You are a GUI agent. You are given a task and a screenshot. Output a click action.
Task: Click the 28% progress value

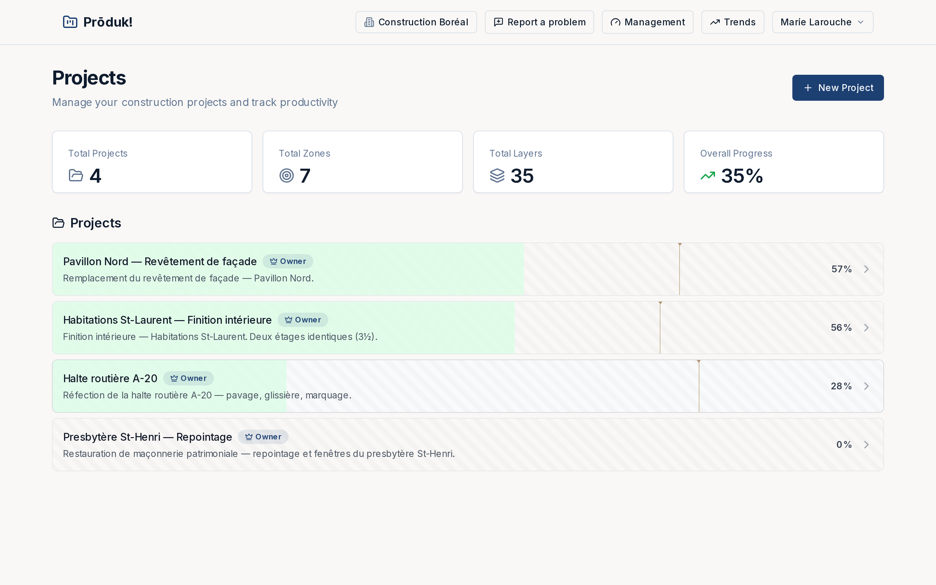point(841,386)
